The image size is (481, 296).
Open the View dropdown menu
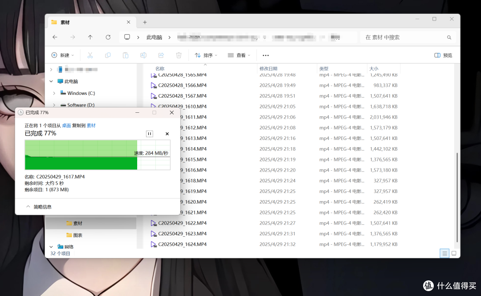[239, 55]
